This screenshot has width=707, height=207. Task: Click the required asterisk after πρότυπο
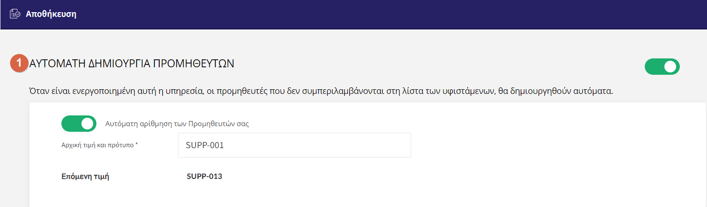click(136, 144)
